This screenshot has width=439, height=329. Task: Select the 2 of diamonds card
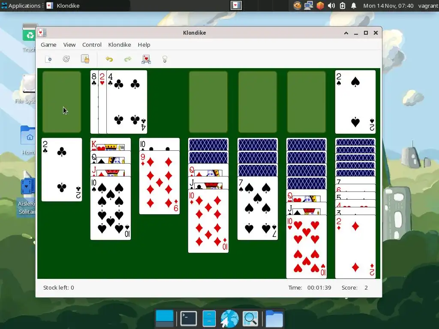click(355, 247)
